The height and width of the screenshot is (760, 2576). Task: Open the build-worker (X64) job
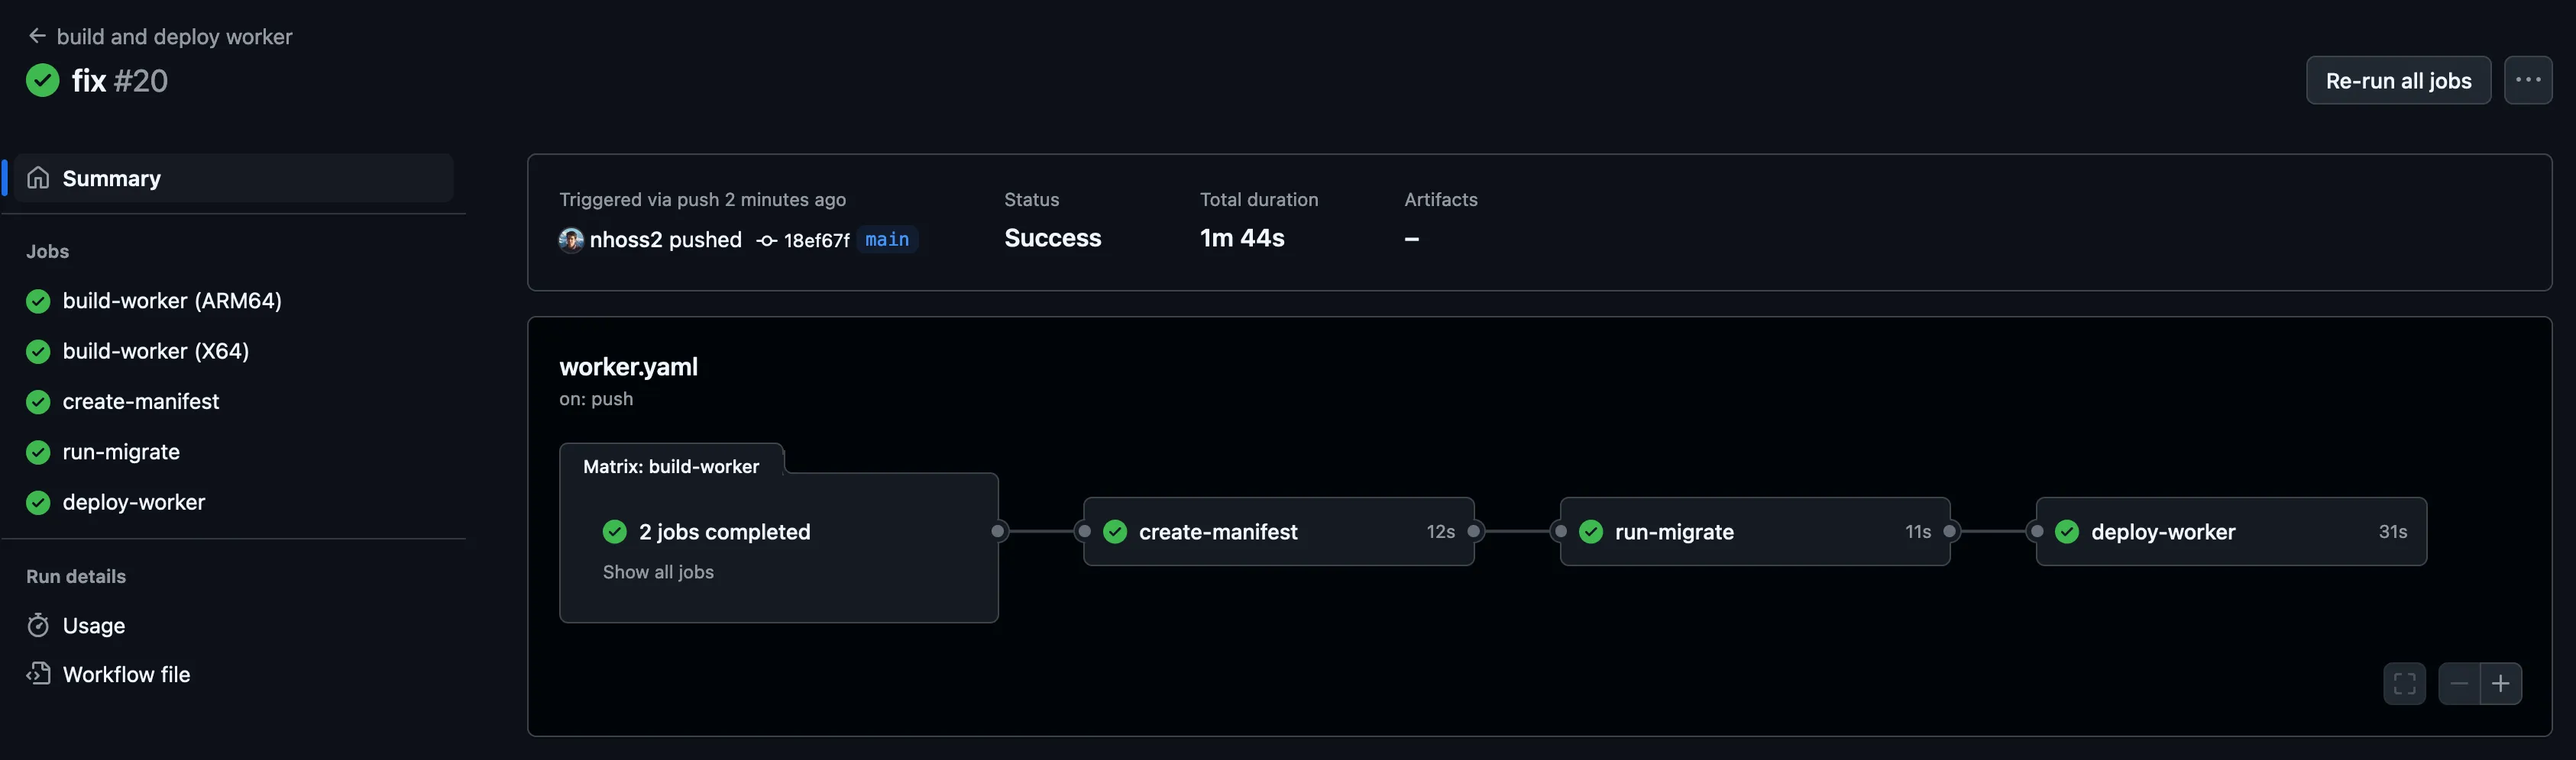coord(155,350)
